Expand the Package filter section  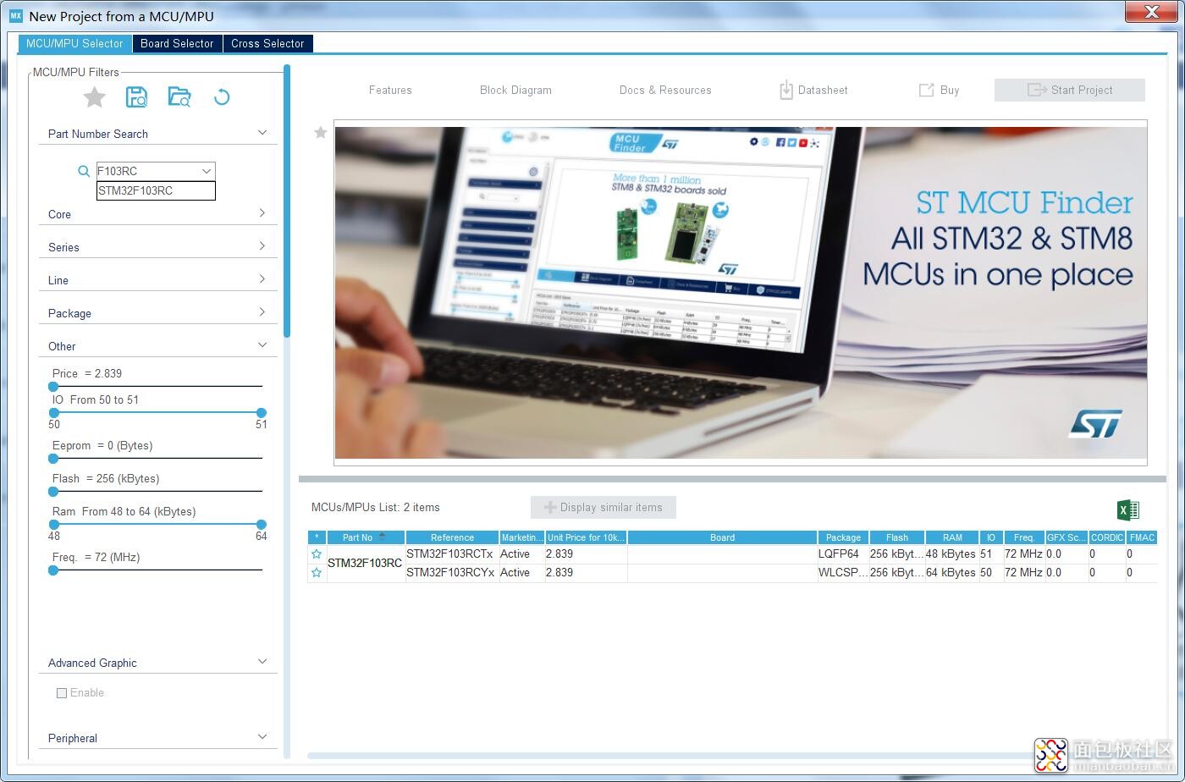262,312
